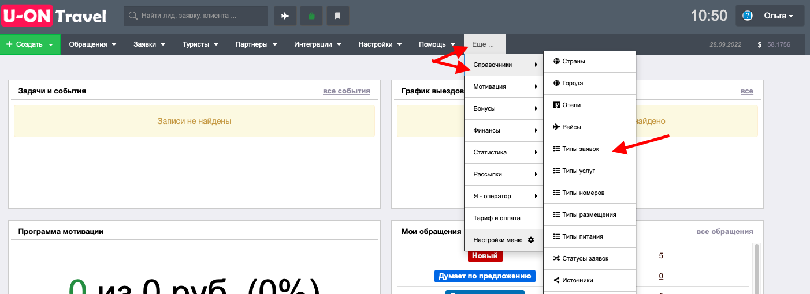810x294 pixels.
Task: Click the plus icon on Создать button
Action: [9, 44]
